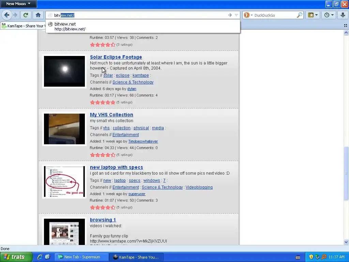349x262 pixels.
Task: Follow the 'eclipse' tag link
Action: 123,75
